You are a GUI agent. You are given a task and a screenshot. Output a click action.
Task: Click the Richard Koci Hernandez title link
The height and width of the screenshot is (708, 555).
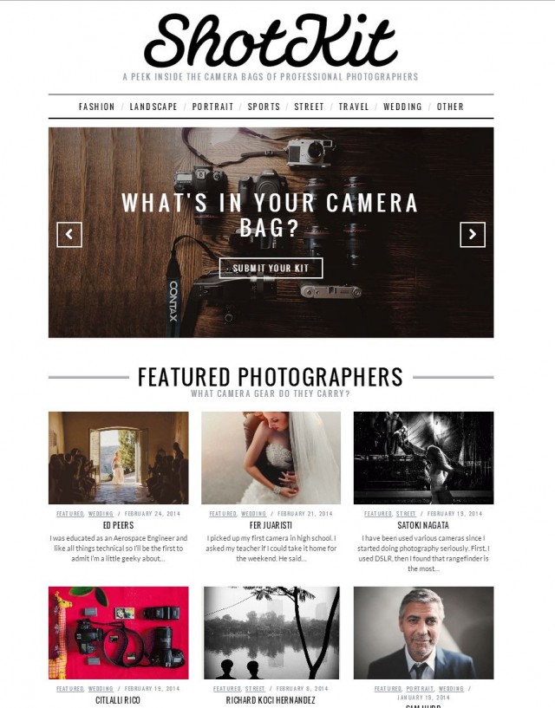(271, 700)
